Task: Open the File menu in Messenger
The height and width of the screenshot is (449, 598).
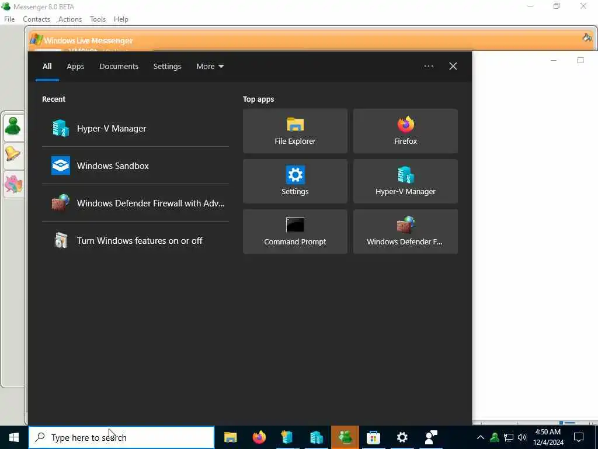Action: tap(9, 19)
